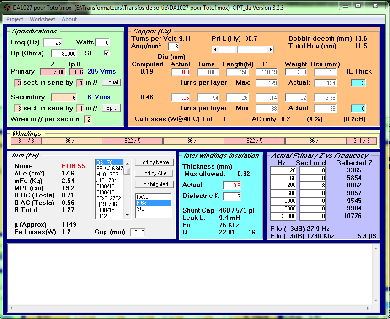
Task: Click insulation Actual thickness field showing 0.6
Action: (232, 186)
